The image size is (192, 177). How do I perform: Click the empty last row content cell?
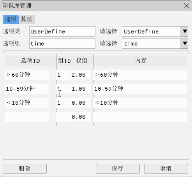(x=140, y=117)
